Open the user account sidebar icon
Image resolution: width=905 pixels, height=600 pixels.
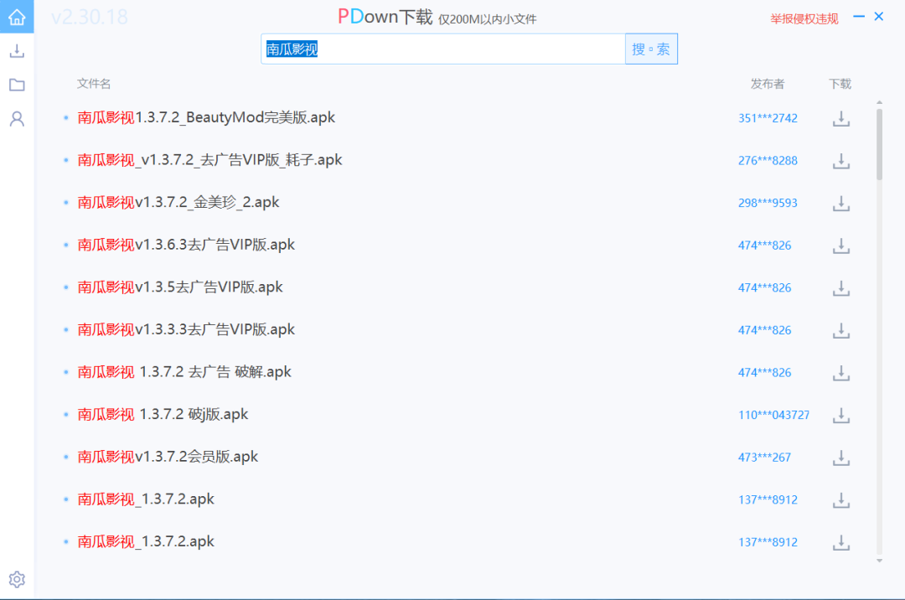(17, 119)
